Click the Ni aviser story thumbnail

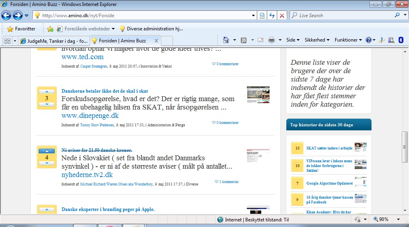click(258, 155)
